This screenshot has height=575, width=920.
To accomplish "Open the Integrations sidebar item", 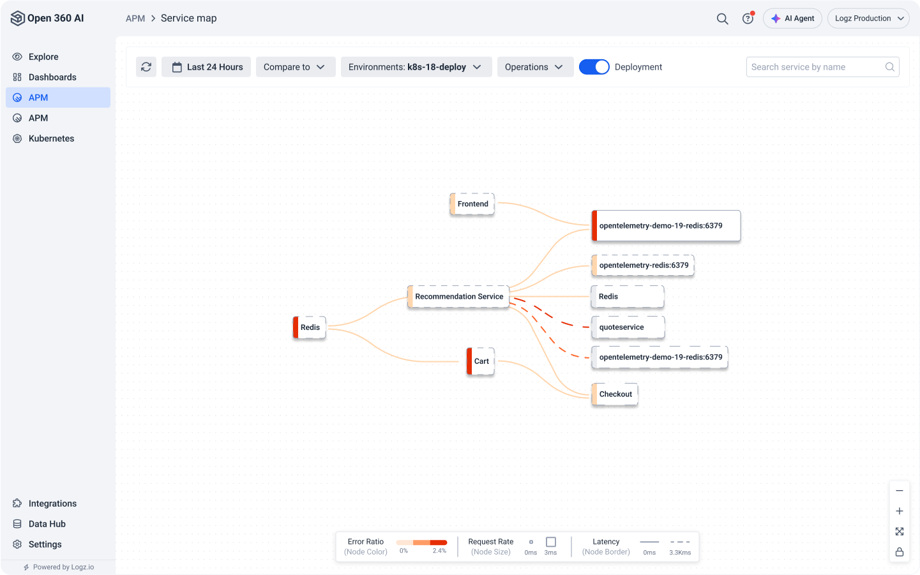I will pyautogui.click(x=52, y=504).
